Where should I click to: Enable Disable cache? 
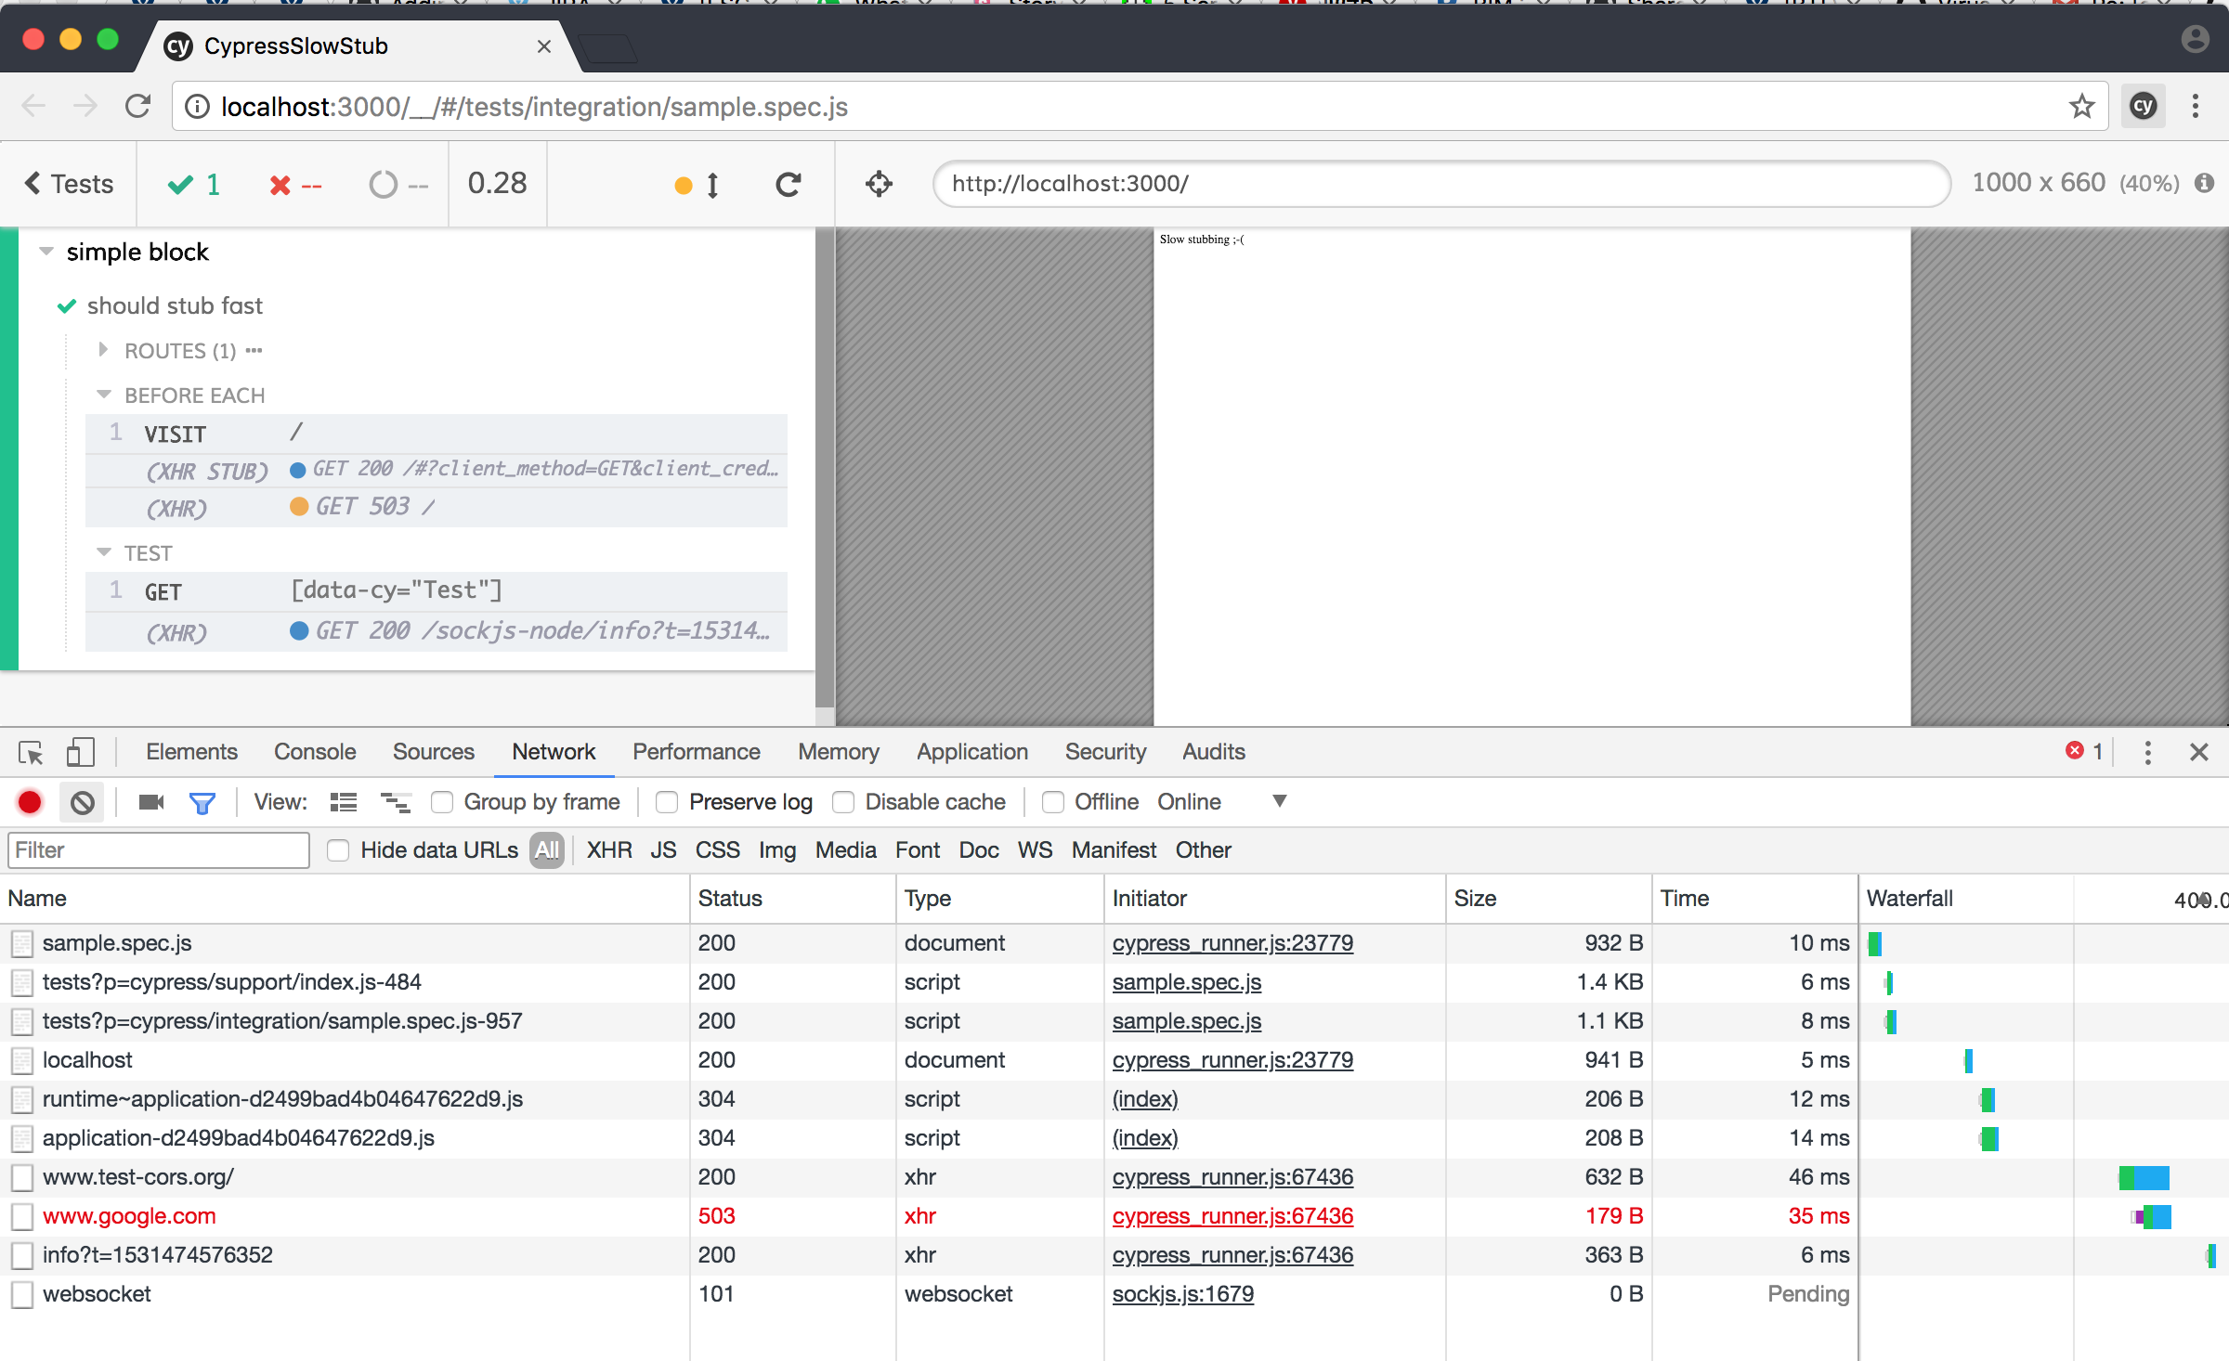[x=842, y=801]
